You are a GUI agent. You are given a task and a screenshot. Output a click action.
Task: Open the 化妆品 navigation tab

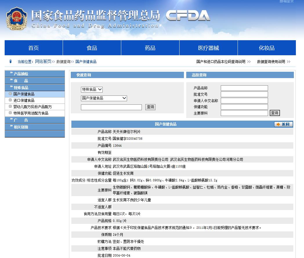(267, 48)
